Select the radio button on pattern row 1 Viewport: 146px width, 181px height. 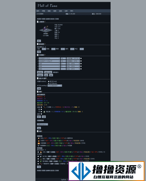coord(81,59)
